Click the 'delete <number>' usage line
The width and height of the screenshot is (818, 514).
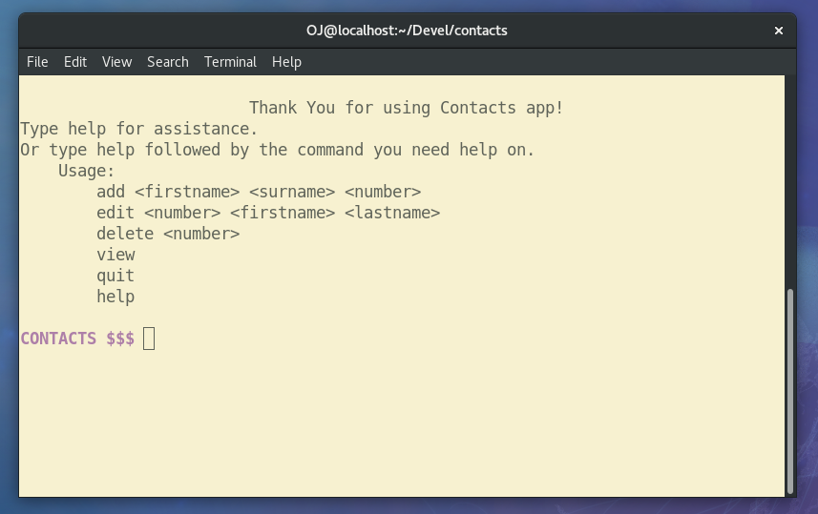(168, 234)
